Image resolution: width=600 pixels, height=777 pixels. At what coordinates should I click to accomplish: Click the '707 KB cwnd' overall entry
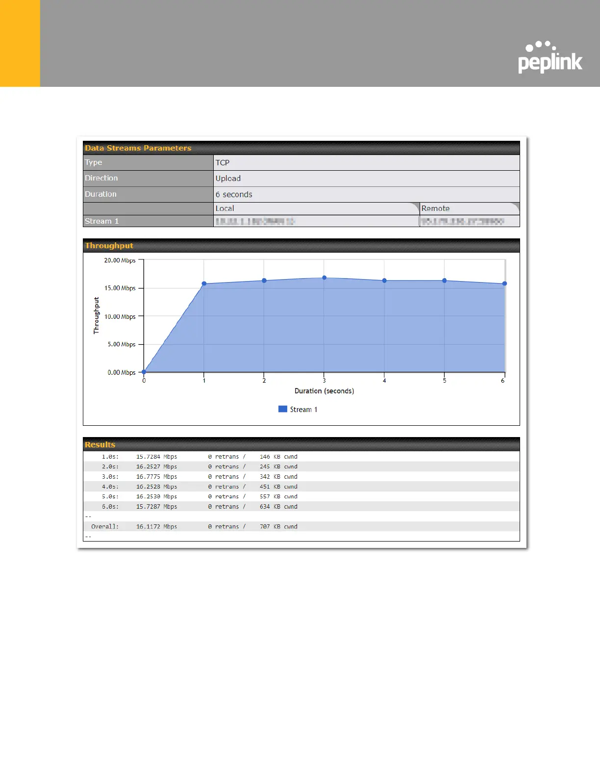pyautogui.click(x=278, y=526)
